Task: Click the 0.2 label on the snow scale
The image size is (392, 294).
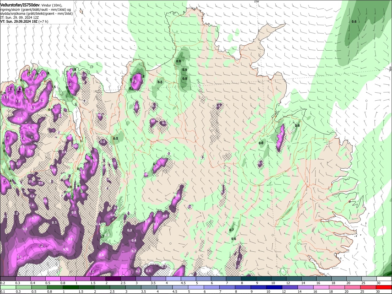Action: [x=3, y=283]
